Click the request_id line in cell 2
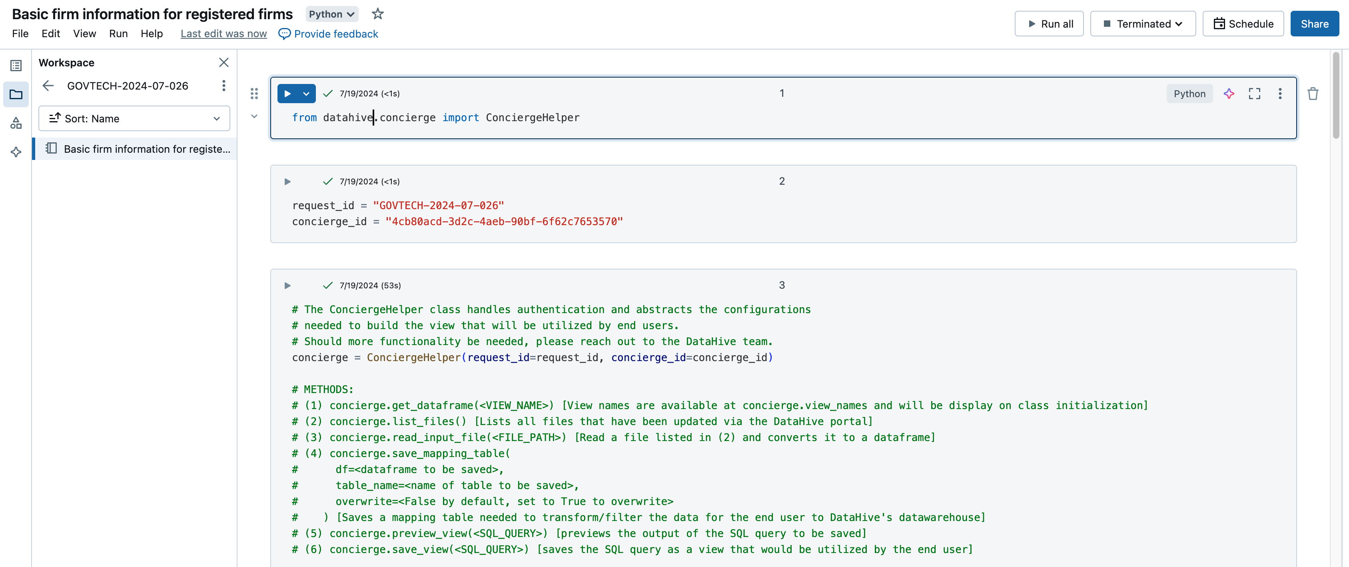This screenshot has height=567, width=1349. point(398,205)
